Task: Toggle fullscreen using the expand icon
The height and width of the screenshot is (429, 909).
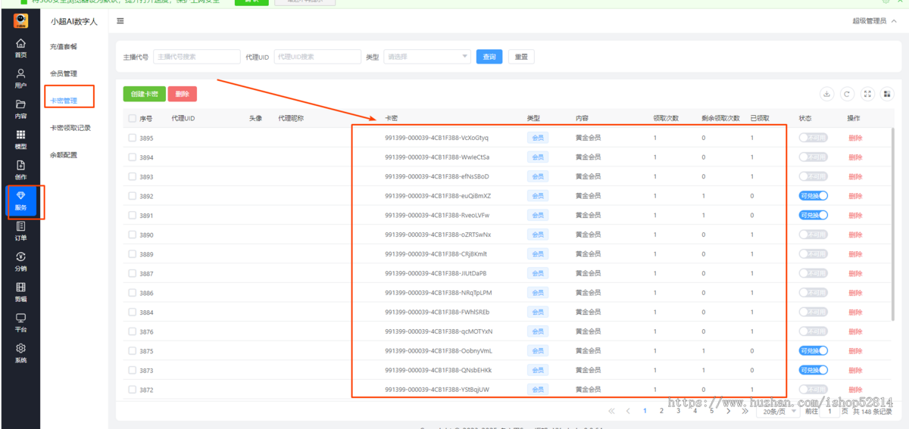Action: [868, 94]
